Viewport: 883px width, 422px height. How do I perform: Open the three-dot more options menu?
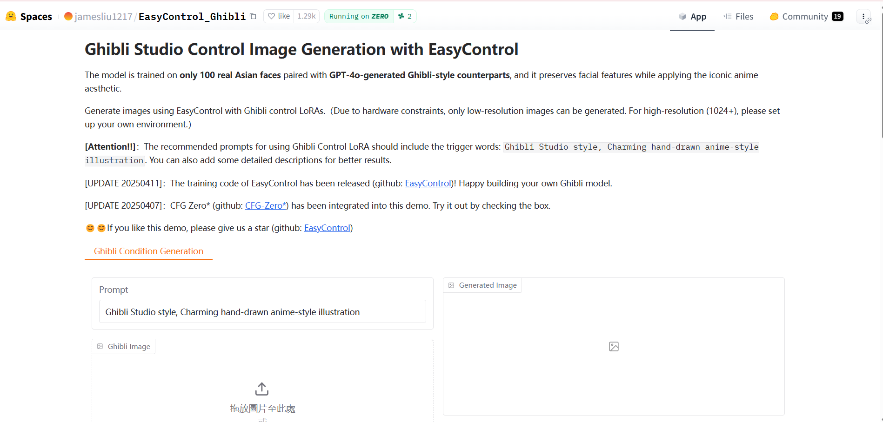tap(863, 16)
